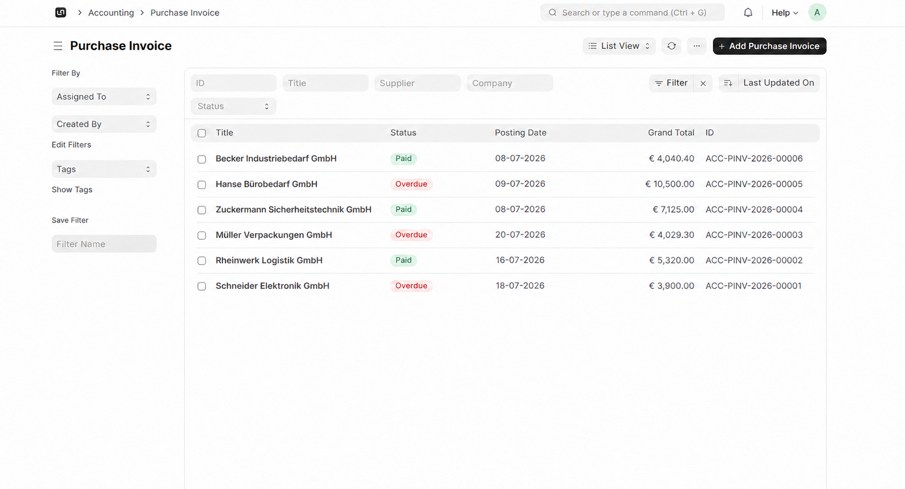905x489 pixels.
Task: Change sort field Last Updated On
Action: click(x=778, y=83)
